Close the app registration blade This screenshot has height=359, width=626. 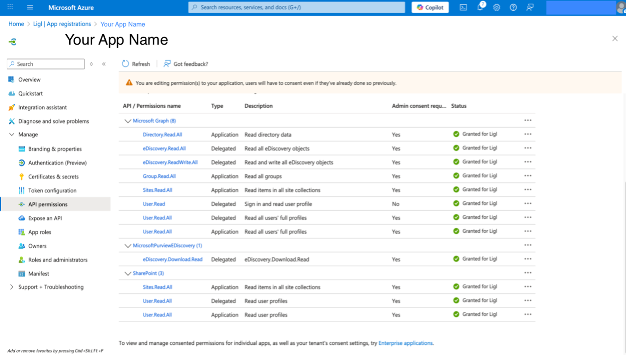(x=615, y=39)
